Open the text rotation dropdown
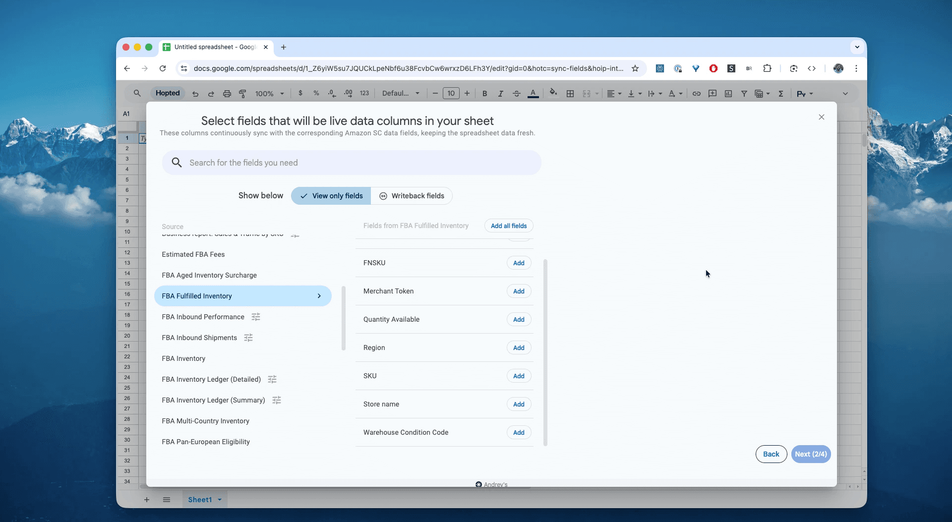Image resolution: width=952 pixels, height=522 pixels. (675, 94)
